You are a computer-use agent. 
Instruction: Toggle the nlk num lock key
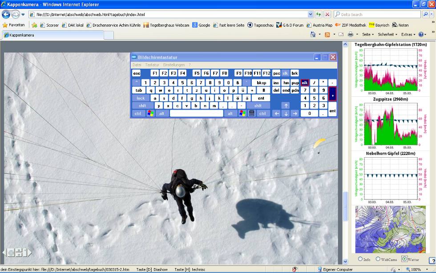(305, 83)
